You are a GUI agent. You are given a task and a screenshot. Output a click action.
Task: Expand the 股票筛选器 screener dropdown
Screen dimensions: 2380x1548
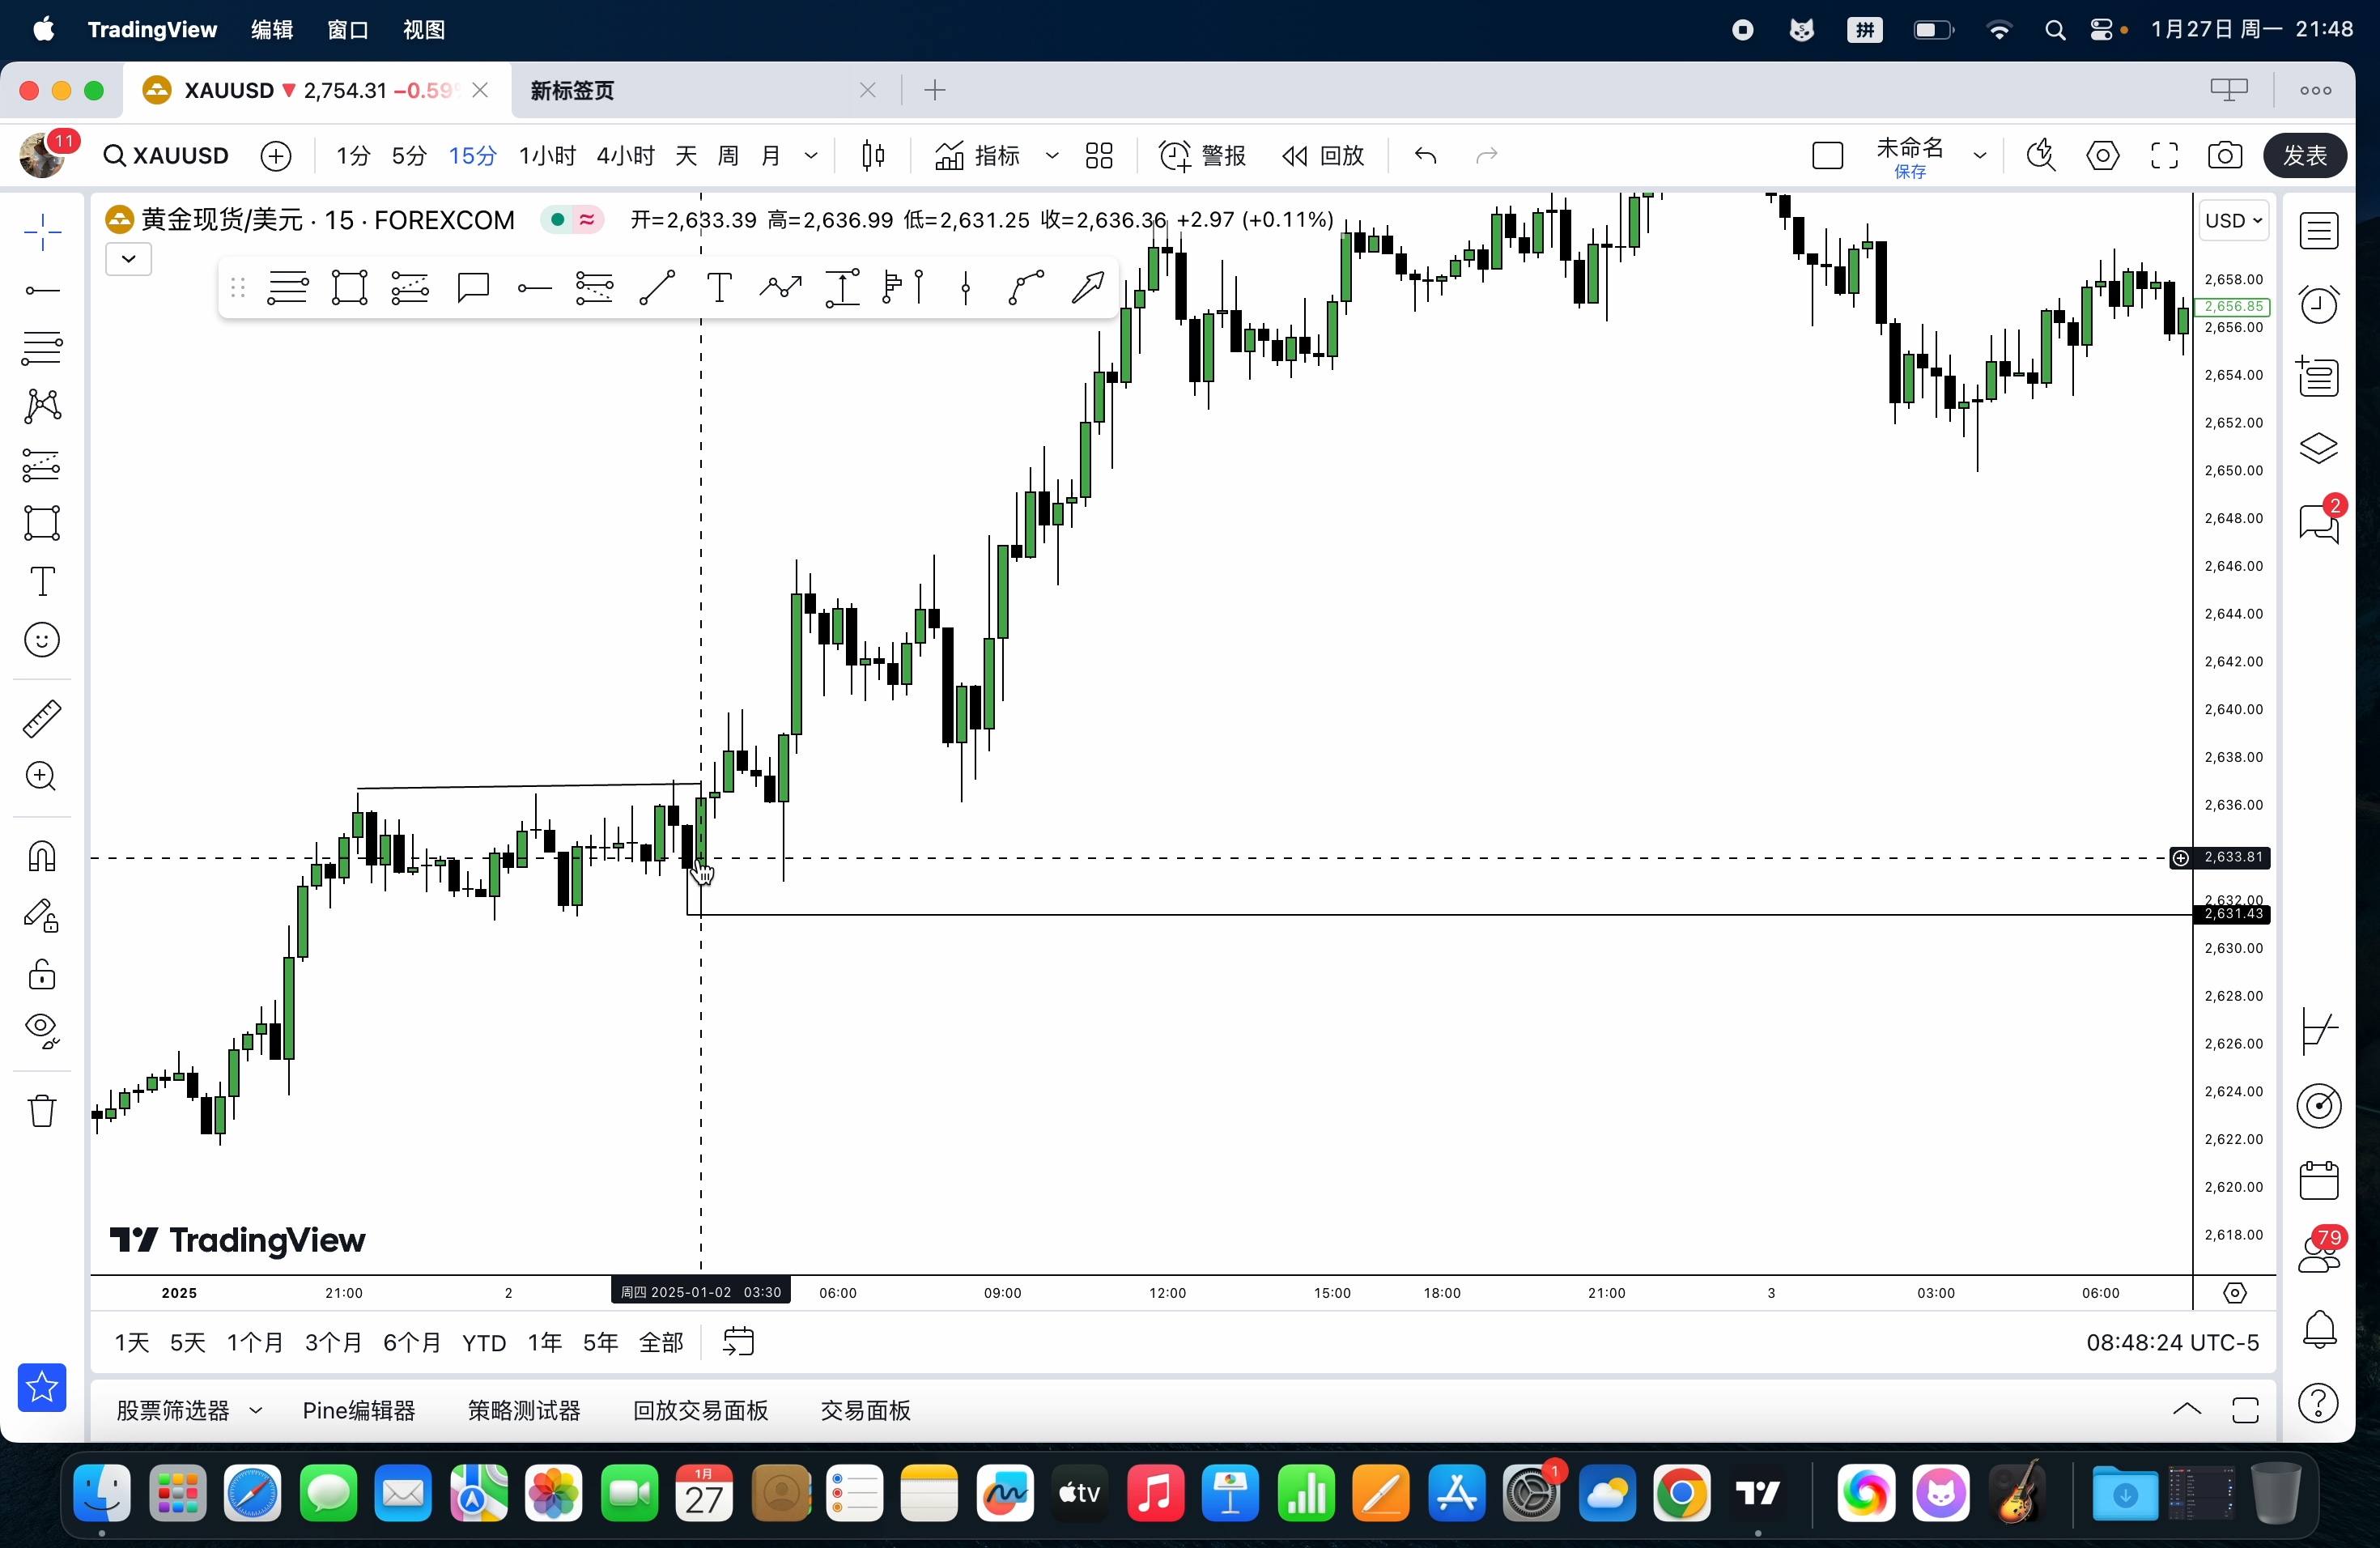(255, 1410)
